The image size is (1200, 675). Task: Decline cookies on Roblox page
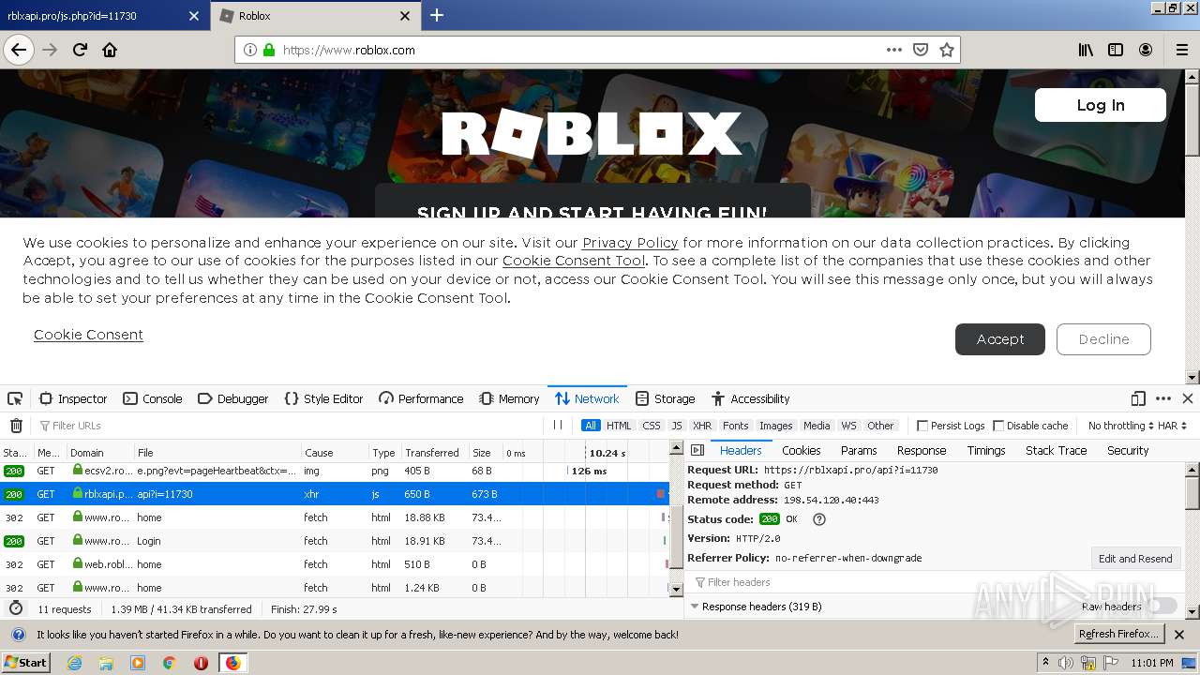click(x=1103, y=339)
